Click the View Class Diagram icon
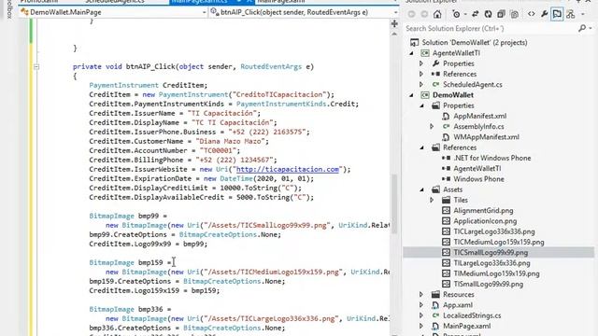Viewport: 598px width, 336px height. click(571, 15)
